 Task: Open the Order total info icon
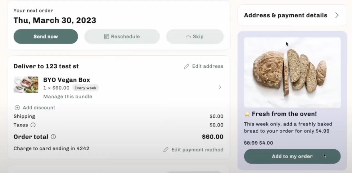(x=53, y=137)
